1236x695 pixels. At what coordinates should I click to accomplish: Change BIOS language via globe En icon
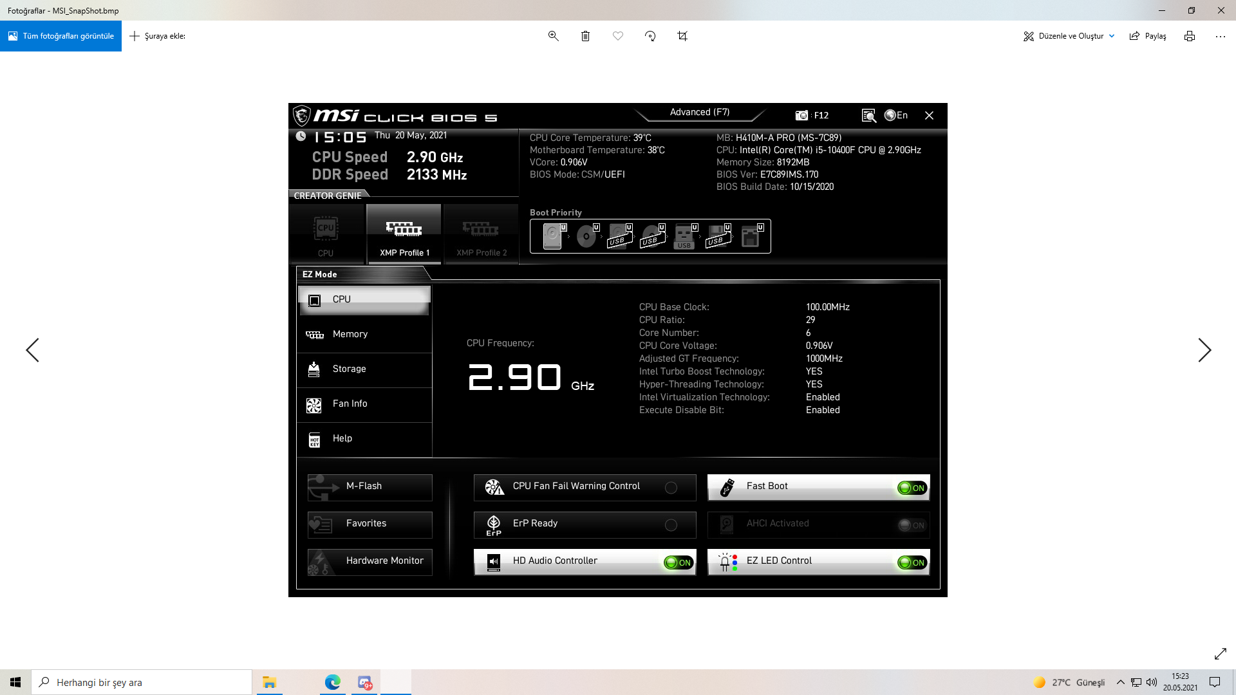(x=895, y=115)
